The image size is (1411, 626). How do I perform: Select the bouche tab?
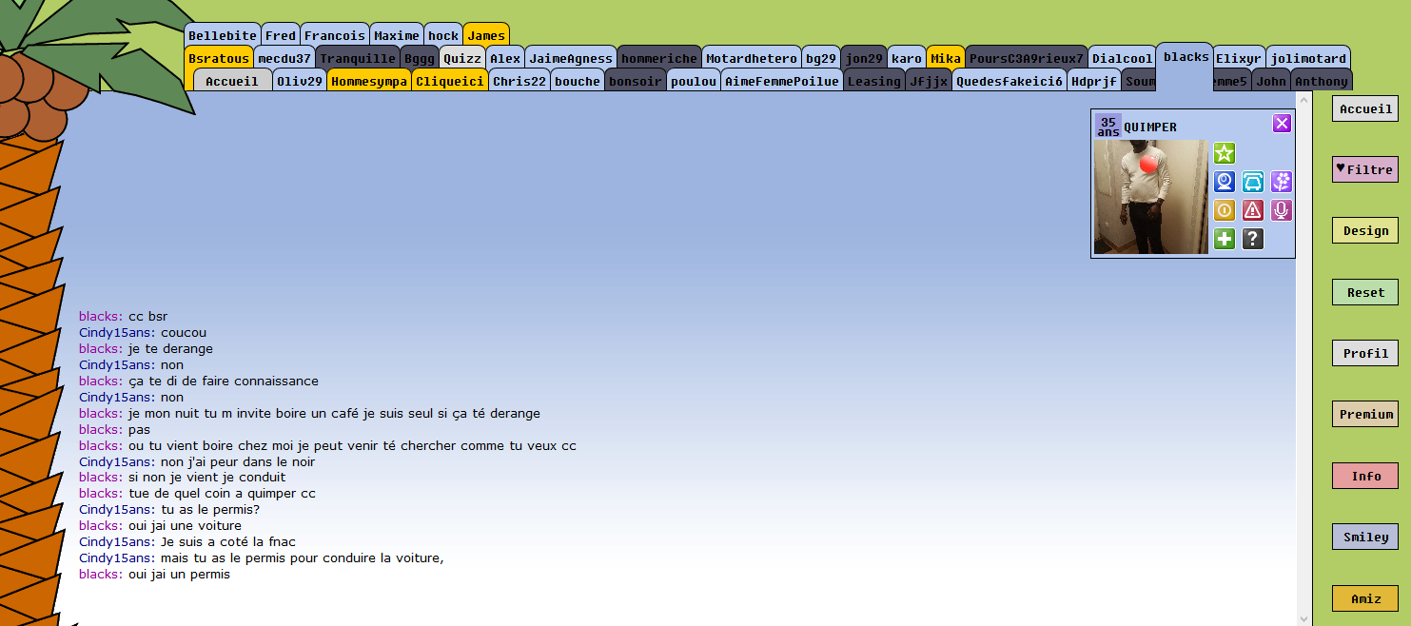click(578, 81)
